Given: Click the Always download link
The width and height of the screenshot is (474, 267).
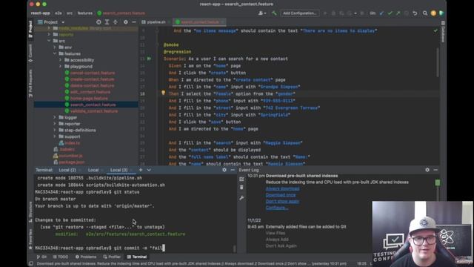Looking at the screenshot, I should click(282, 188).
